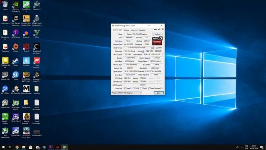
Task: Select the Assassin's Creed desktop icon
Action: (37, 77)
